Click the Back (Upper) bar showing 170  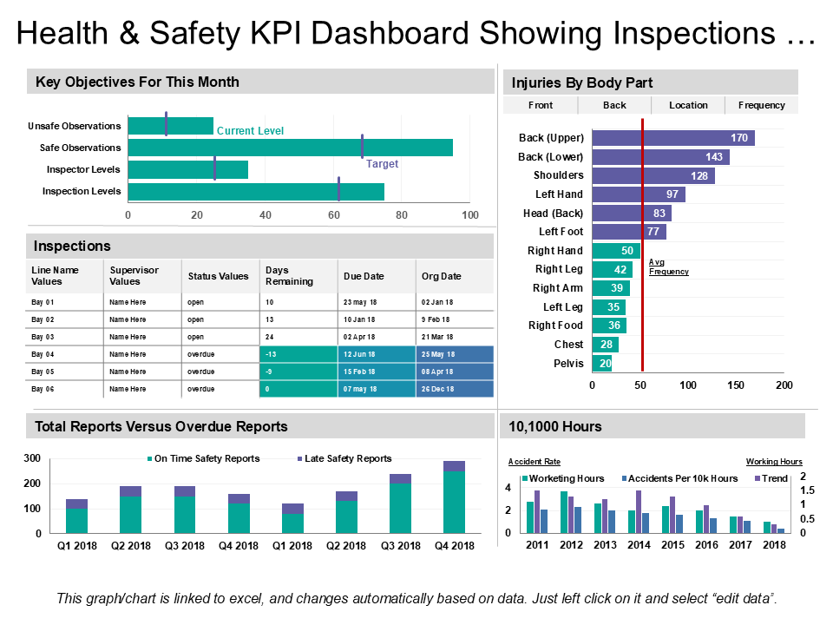pos(673,138)
